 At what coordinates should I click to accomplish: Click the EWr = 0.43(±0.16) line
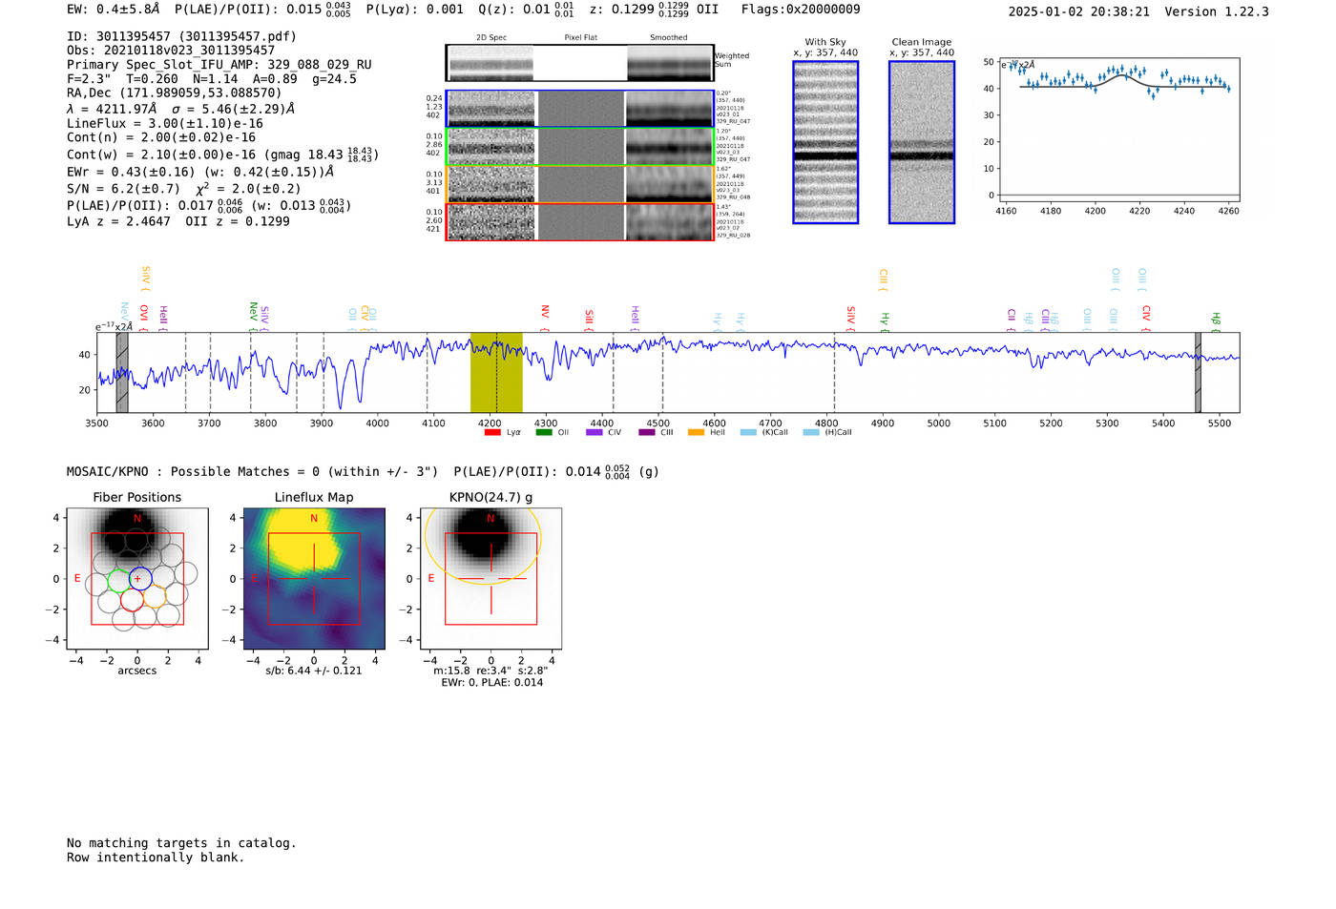pyautogui.click(x=200, y=172)
